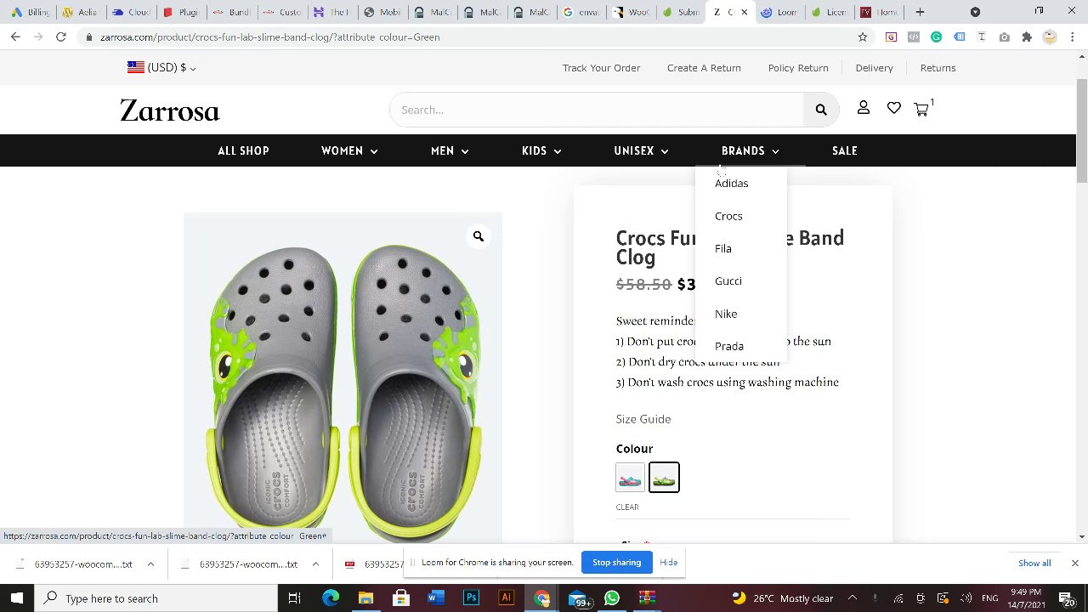Select Adidas from the brands list
Image resolution: width=1088 pixels, height=612 pixels.
point(732,184)
